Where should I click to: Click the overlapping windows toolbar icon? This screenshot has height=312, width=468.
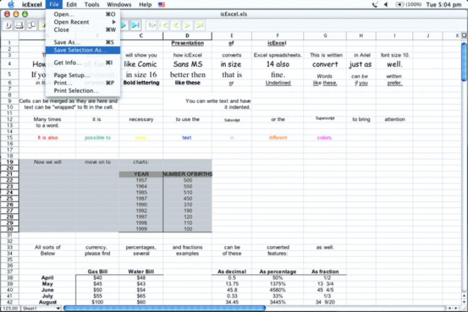click(31, 25)
